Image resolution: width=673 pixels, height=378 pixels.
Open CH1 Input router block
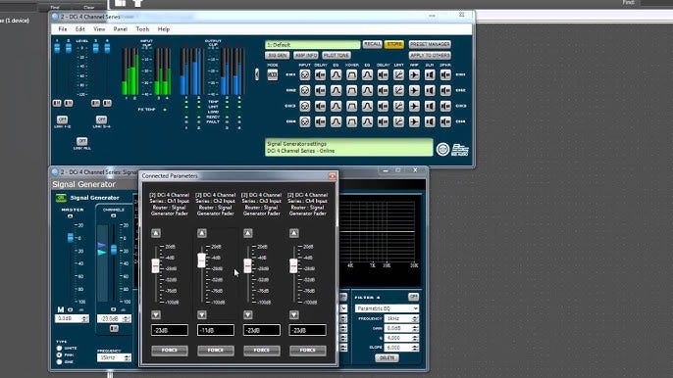(305, 74)
